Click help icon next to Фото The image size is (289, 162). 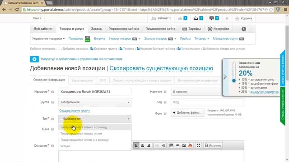(x=165, y=114)
